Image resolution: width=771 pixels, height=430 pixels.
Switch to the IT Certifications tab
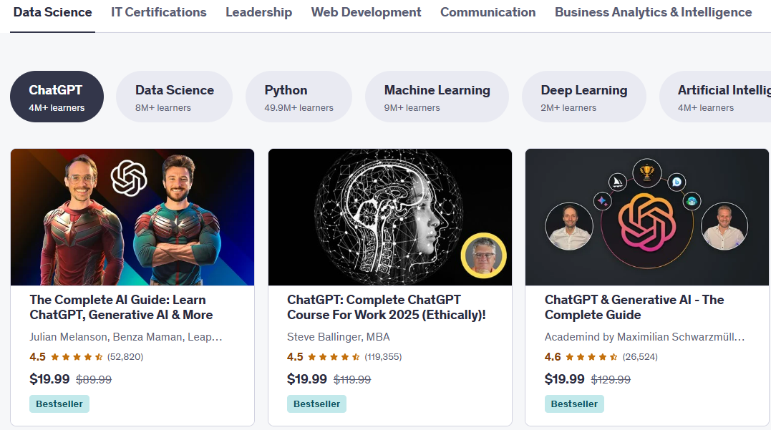pos(158,12)
